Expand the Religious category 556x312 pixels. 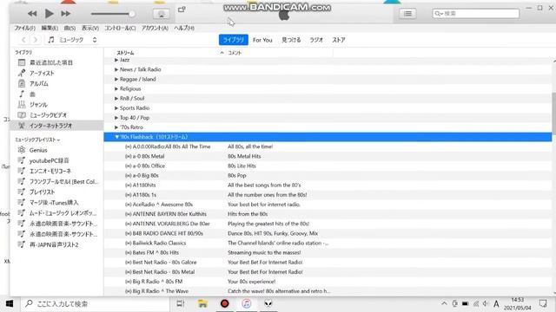116,88
